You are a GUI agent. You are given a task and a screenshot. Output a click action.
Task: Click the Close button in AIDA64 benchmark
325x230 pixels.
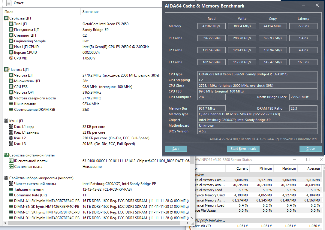pos(311,149)
